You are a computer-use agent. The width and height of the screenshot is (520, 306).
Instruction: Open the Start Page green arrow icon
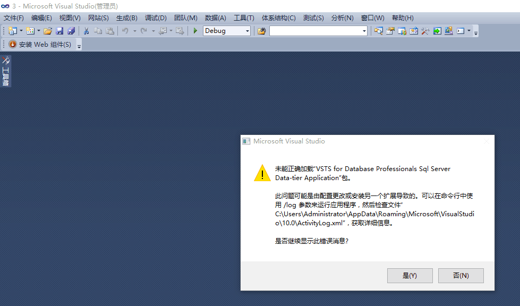coord(437,31)
